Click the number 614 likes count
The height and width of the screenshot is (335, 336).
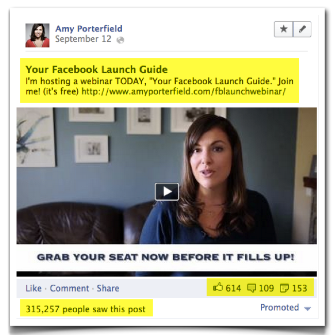[233, 288]
